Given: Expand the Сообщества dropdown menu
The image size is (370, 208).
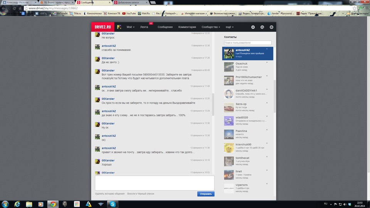Looking at the screenshot, I should point(211,27).
